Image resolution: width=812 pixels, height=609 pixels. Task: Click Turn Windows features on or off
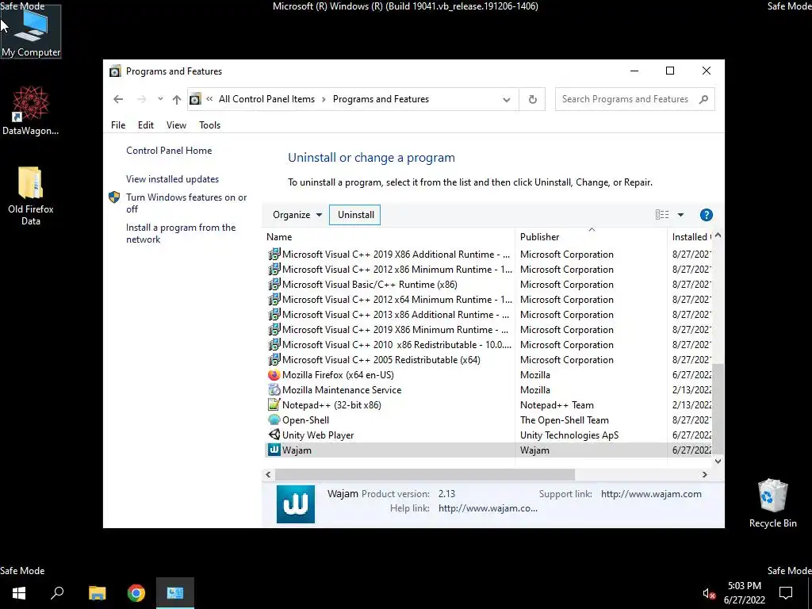pyautogui.click(x=186, y=203)
